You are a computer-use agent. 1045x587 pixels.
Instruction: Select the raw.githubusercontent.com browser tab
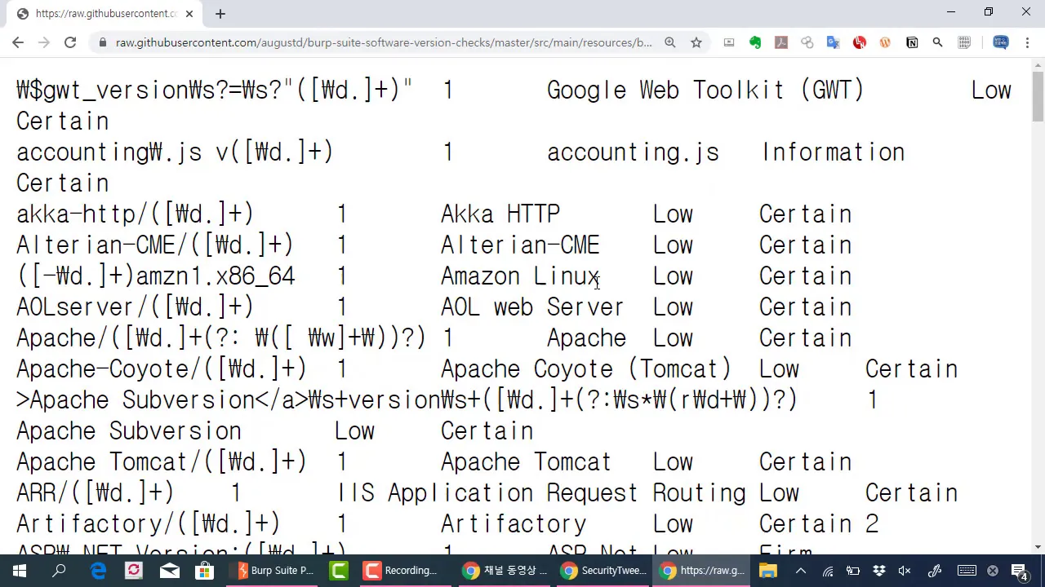pos(104,14)
